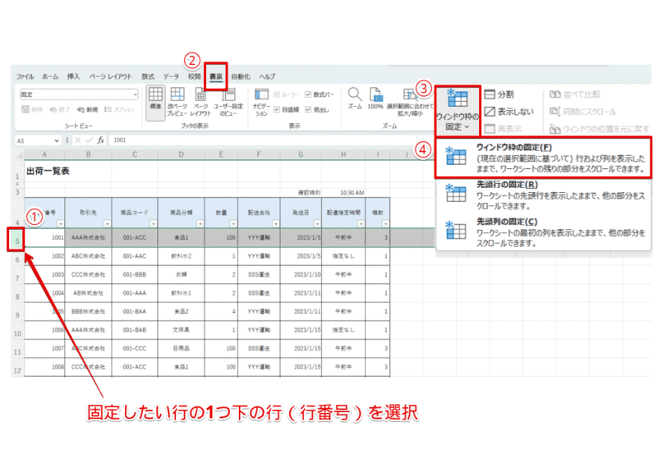
Task: Switch to the 挿入 tab
Action: click(73, 76)
